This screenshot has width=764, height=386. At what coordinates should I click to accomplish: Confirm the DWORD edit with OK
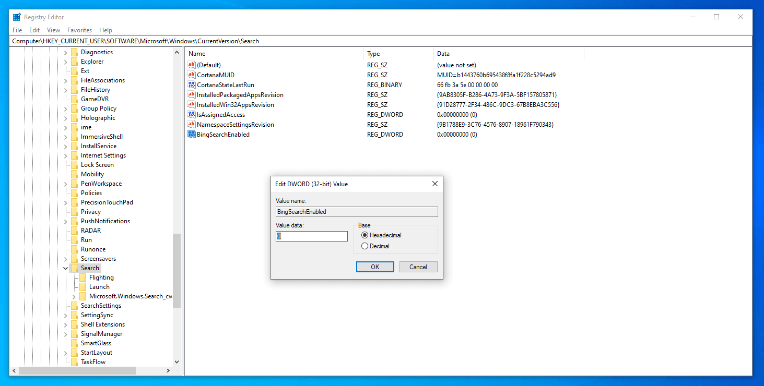pyautogui.click(x=375, y=267)
